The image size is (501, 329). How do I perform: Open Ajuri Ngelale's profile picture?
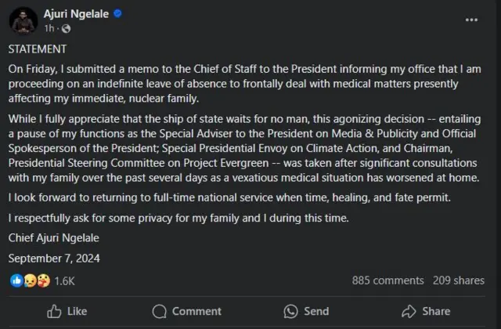pyautogui.click(x=23, y=20)
